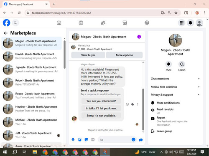
Task: Click the View buyer button
Action: click(88, 55)
